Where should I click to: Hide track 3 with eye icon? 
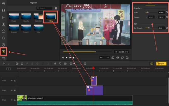[x=12, y=81]
